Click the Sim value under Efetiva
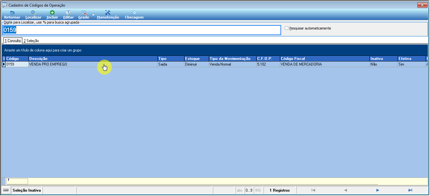The height and width of the screenshot is (196, 430). 411,64
